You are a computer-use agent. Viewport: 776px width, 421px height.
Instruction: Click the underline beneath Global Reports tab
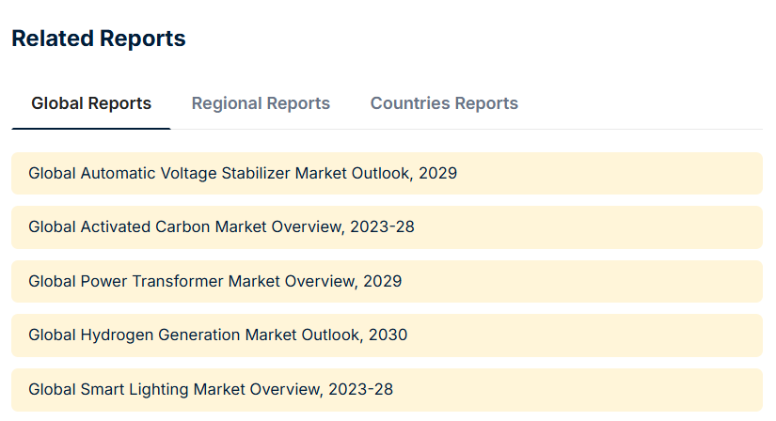(x=91, y=128)
